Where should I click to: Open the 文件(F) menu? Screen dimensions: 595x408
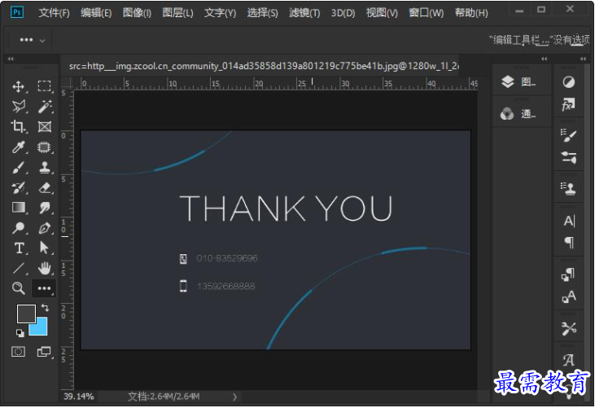point(54,13)
